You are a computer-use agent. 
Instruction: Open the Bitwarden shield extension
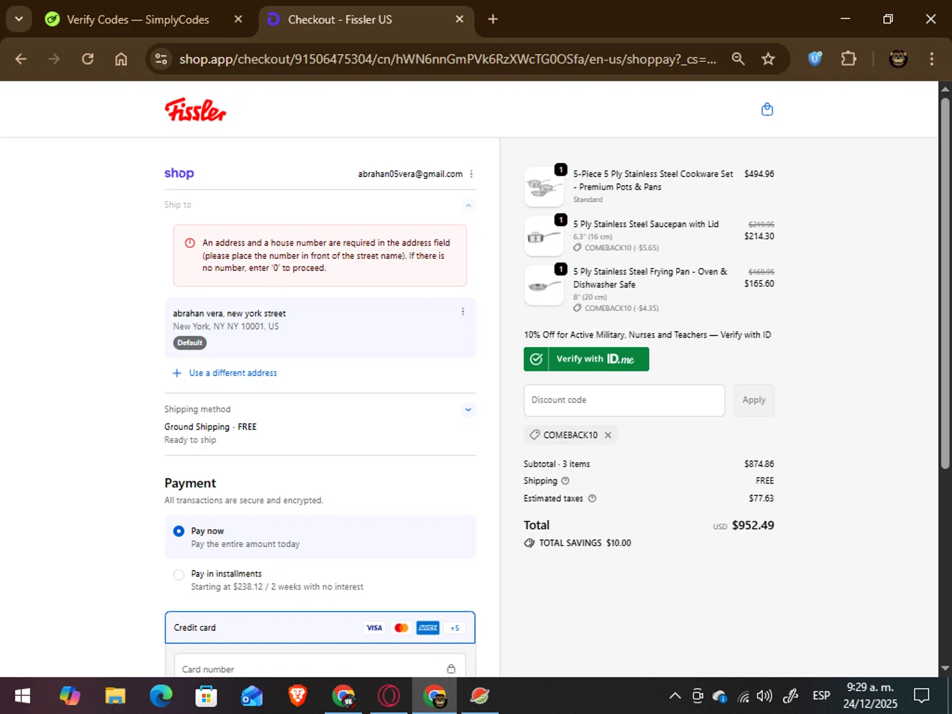[x=815, y=59]
